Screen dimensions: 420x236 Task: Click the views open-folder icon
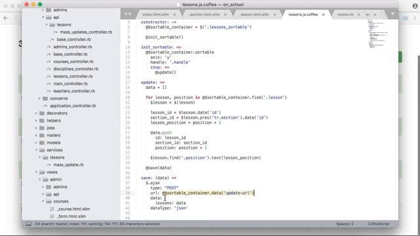tap(42, 172)
